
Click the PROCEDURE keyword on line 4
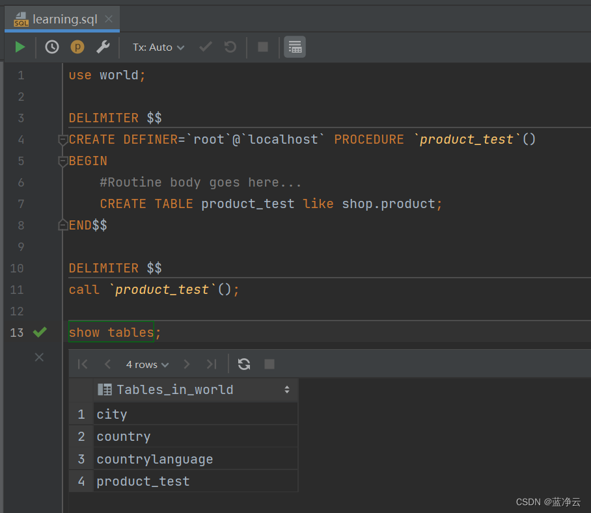pos(368,140)
